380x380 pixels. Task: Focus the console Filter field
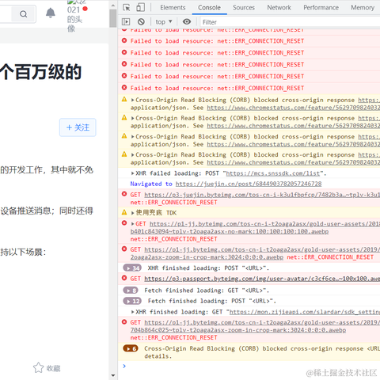[x=291, y=22]
